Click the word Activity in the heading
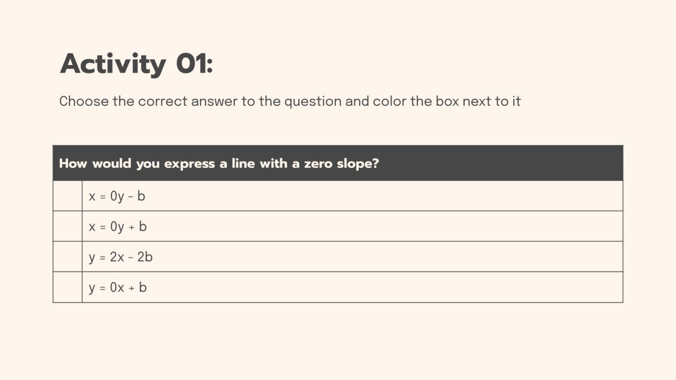 tap(113, 64)
